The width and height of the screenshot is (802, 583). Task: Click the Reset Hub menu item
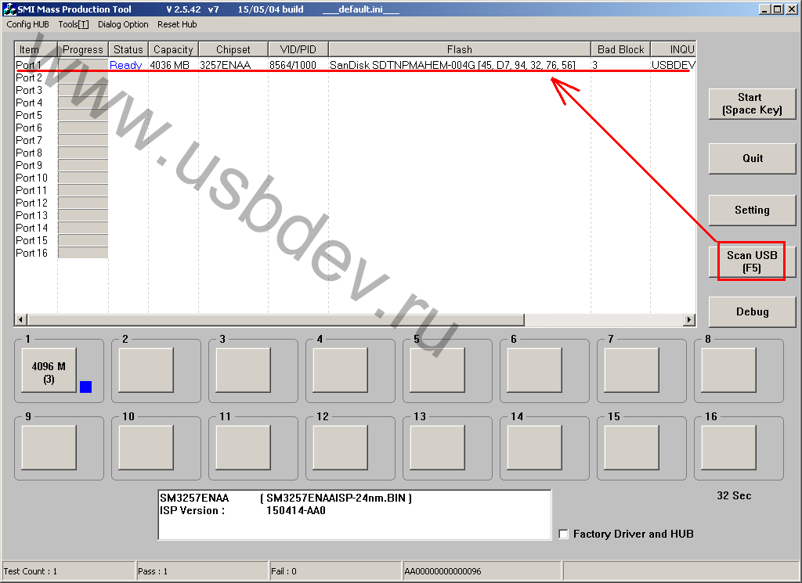pos(177,24)
